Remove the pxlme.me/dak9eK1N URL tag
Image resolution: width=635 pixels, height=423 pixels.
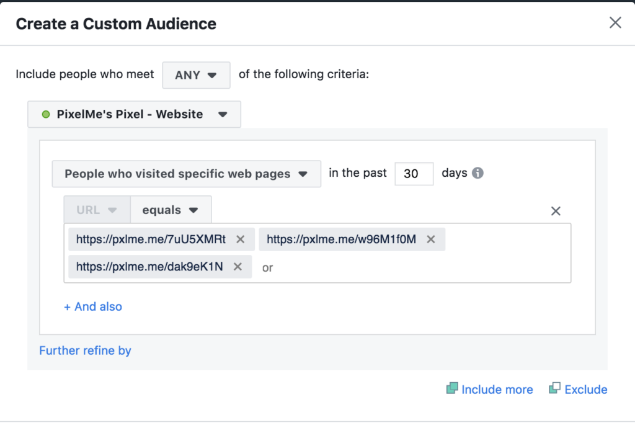click(x=238, y=267)
